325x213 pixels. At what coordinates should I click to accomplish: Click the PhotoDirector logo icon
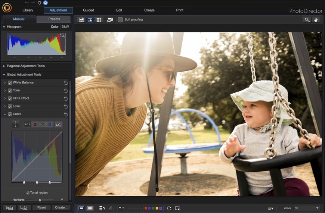(7, 8)
